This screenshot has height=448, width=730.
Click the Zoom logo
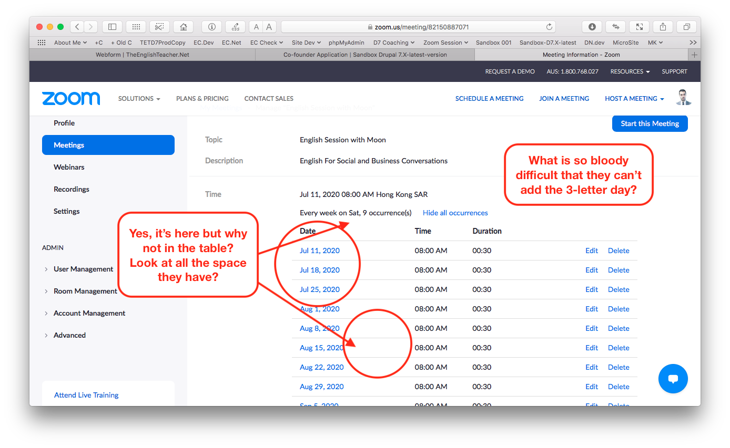click(x=71, y=98)
